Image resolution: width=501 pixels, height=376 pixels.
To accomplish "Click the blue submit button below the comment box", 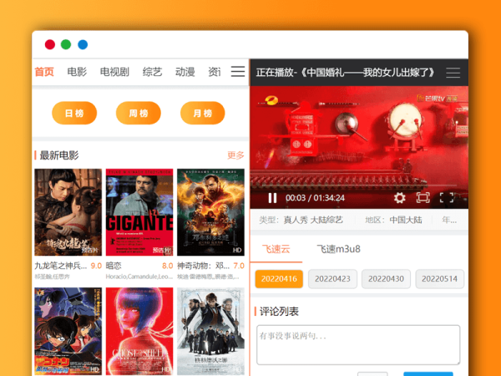I will (428, 373).
